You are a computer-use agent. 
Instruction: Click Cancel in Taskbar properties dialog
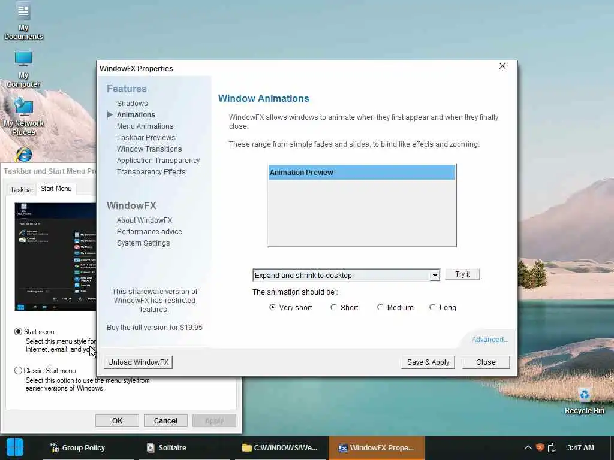pos(165,421)
